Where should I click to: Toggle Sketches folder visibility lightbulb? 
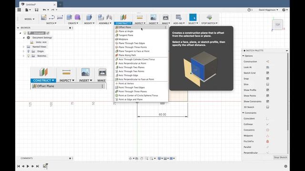pos(29,56)
